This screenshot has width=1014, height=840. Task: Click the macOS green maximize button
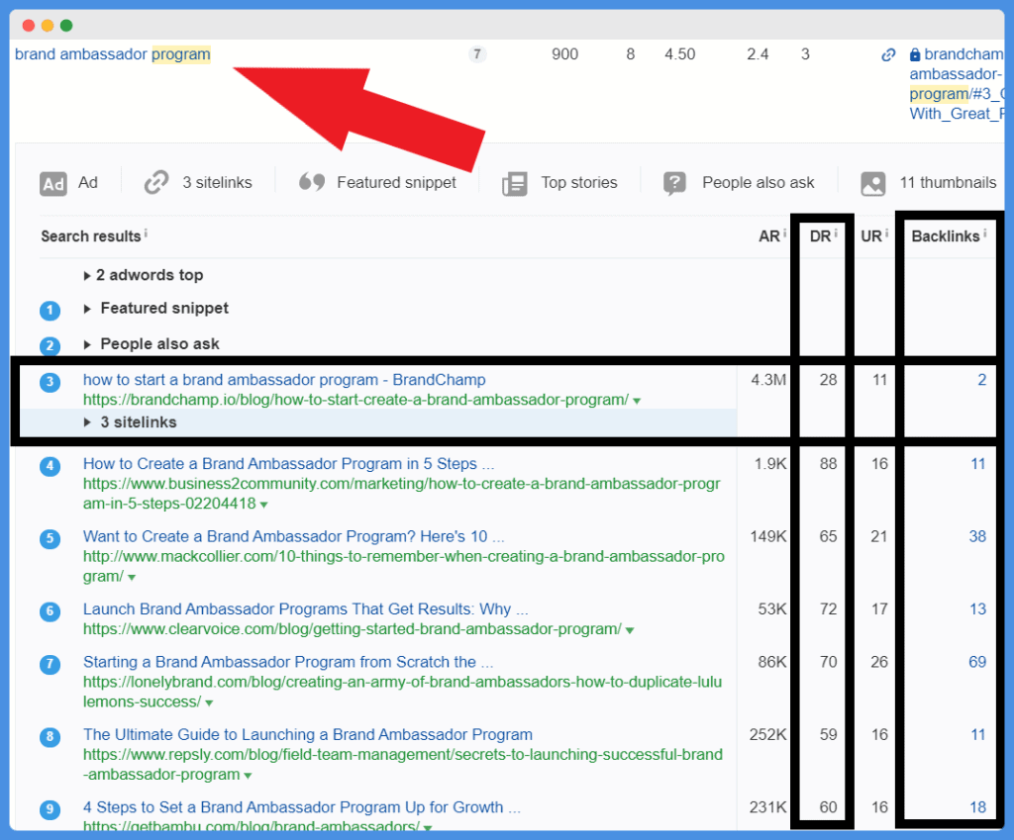66,25
